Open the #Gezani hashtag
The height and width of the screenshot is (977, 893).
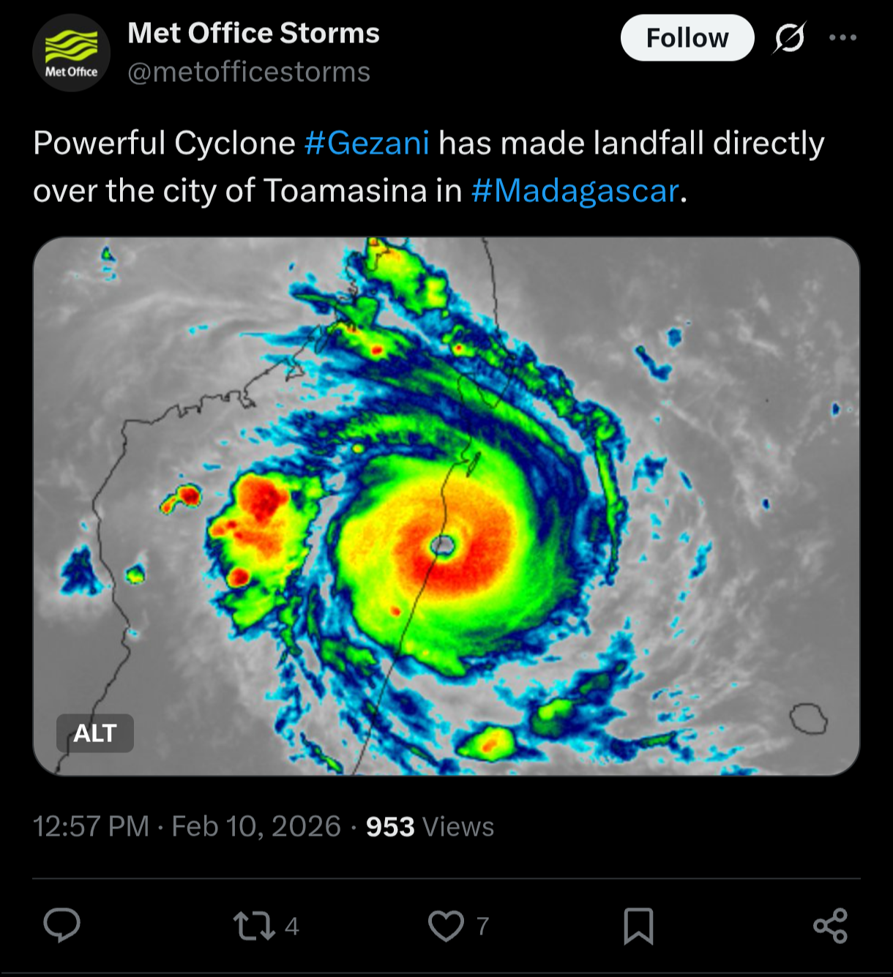pos(367,143)
